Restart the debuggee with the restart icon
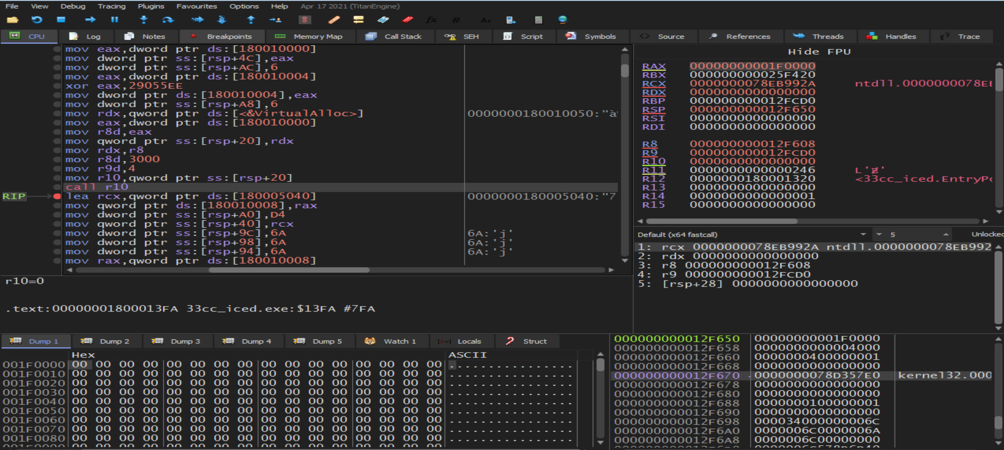This screenshot has width=1004, height=450. [37, 20]
